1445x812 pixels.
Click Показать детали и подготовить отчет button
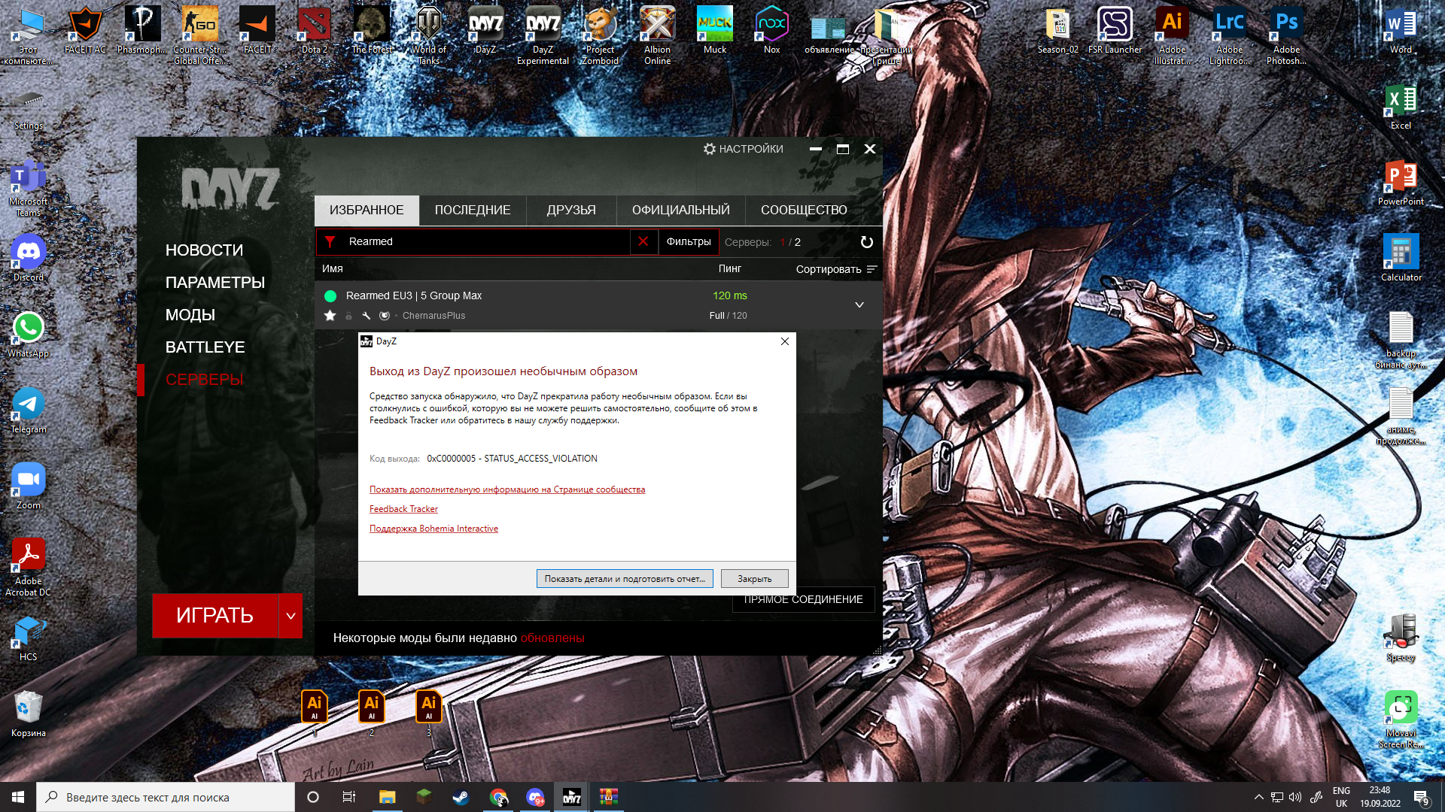pyautogui.click(x=625, y=579)
